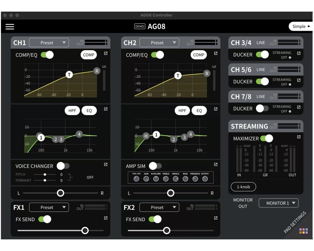Click the 1-knob button
314x251 pixels.
point(243,187)
